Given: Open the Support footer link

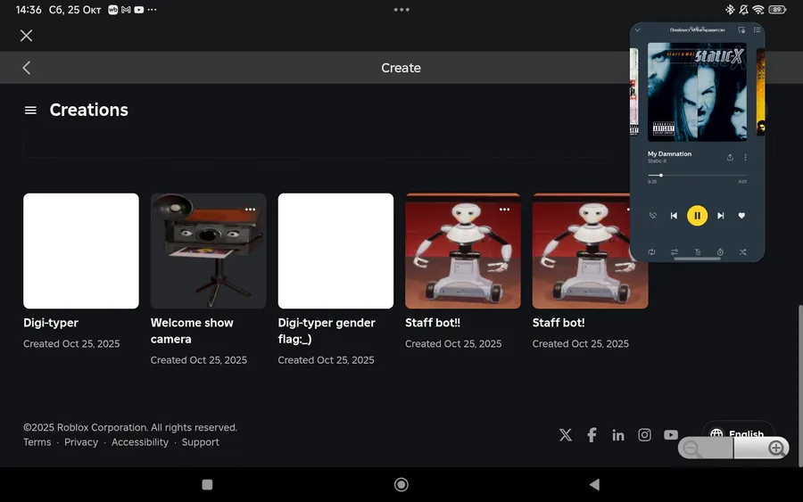Looking at the screenshot, I should 200,442.
